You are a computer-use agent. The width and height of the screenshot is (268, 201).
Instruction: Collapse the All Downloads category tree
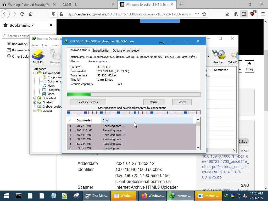point(35,73)
